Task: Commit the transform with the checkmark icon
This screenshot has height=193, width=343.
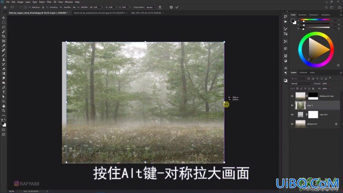Action: coord(177,7)
